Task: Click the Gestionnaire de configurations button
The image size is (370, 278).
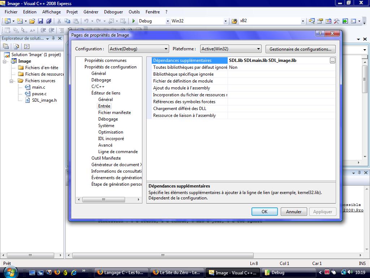Action: (x=300, y=49)
